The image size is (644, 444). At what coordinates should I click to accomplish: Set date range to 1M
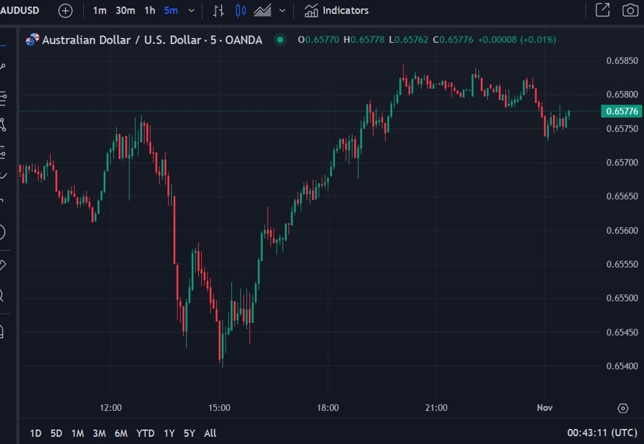click(x=77, y=433)
